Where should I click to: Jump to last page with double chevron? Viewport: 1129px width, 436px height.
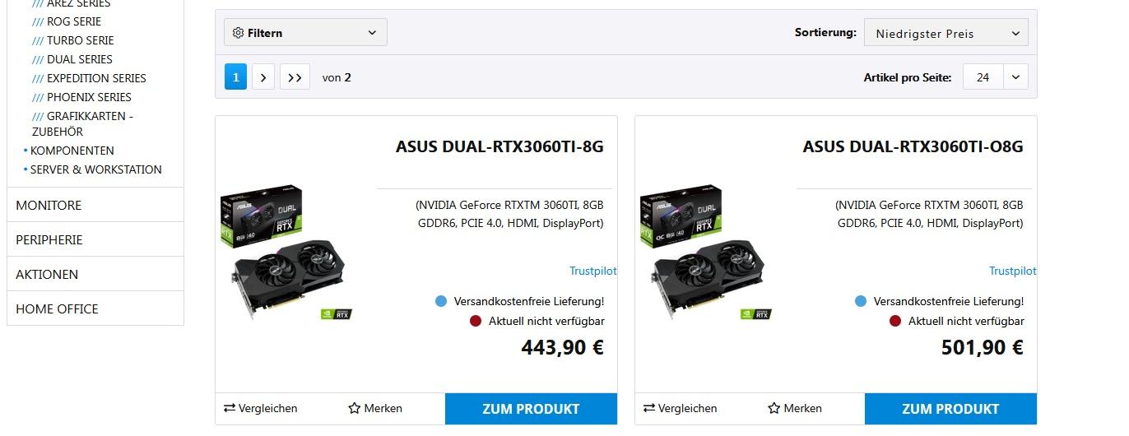click(295, 77)
